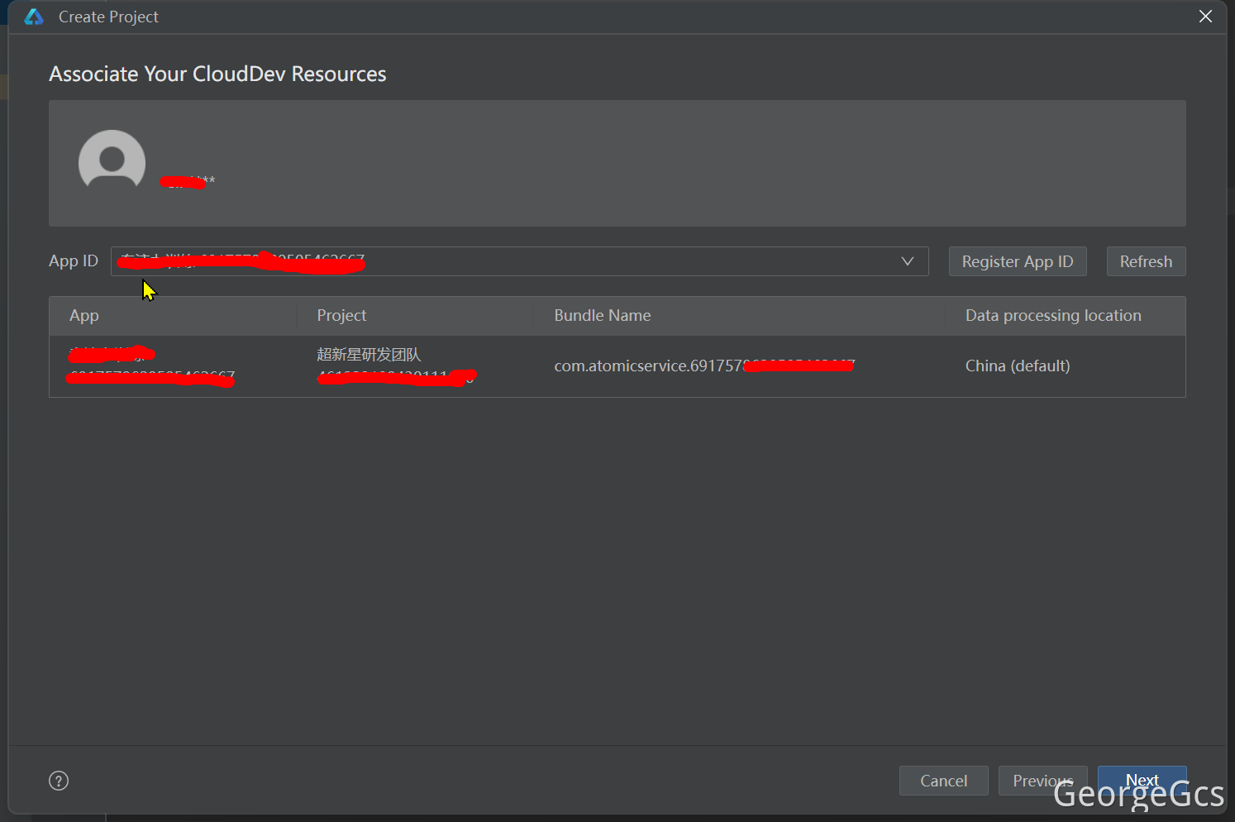Image resolution: width=1235 pixels, height=822 pixels.
Task: Click the Bundle Name column header
Action: tap(602, 316)
